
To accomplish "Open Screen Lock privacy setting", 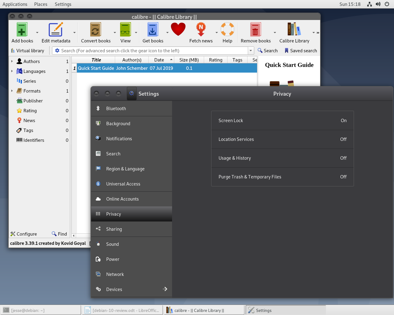I will point(283,121).
